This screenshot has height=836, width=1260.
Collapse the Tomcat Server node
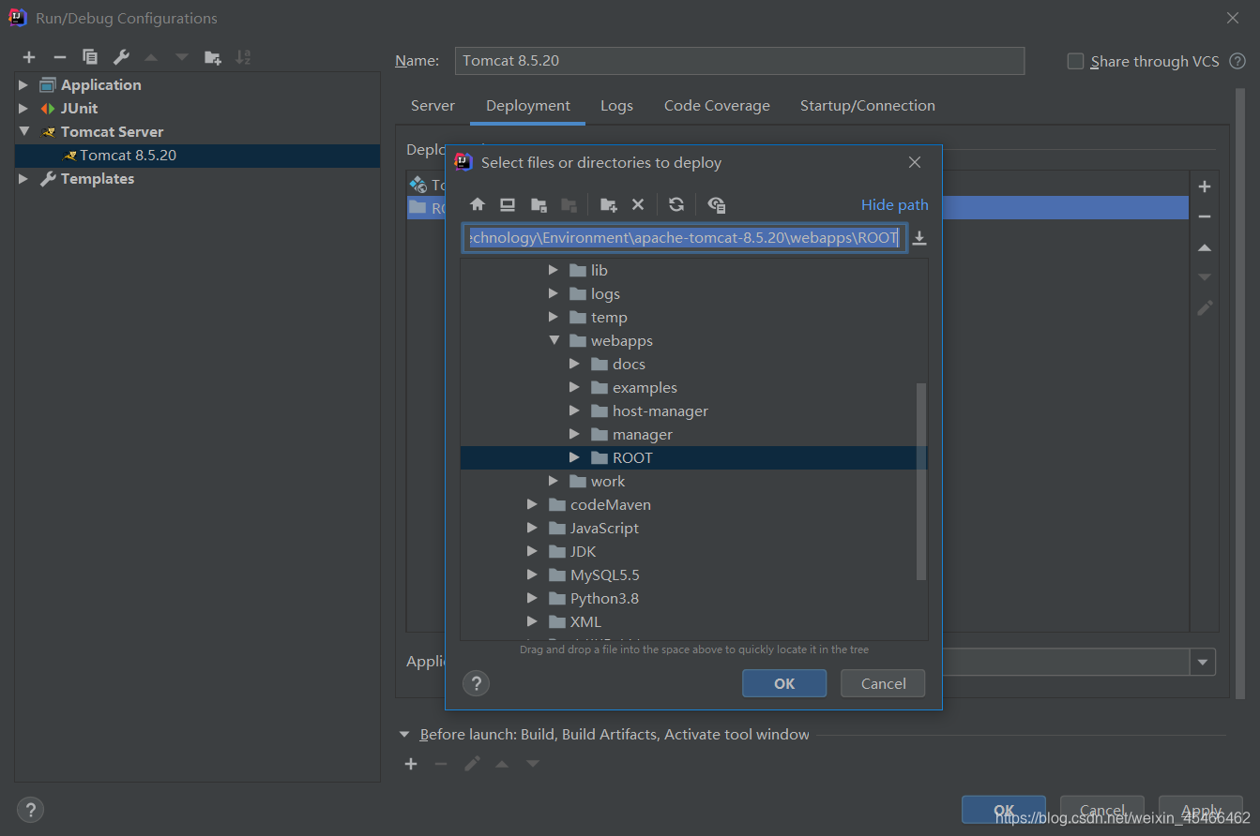tap(23, 131)
